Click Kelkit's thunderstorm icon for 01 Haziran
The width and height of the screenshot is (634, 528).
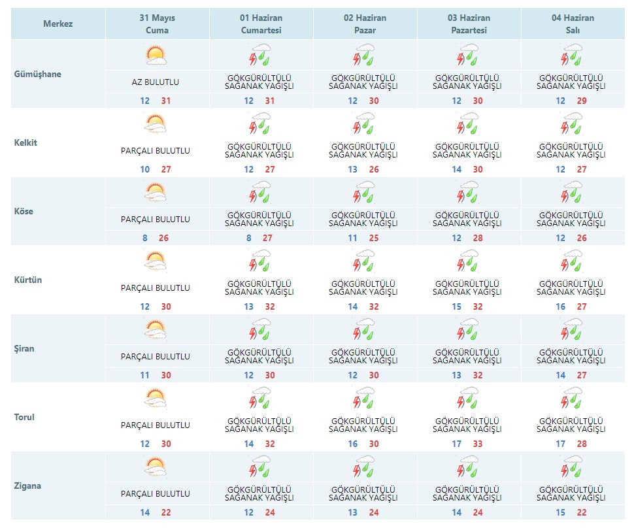[259, 124]
